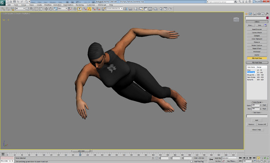Toggle the Angle Snap icon

[x=90, y=9]
